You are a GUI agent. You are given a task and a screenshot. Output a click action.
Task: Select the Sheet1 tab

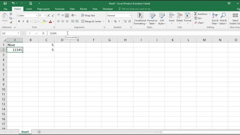[x=25, y=132]
